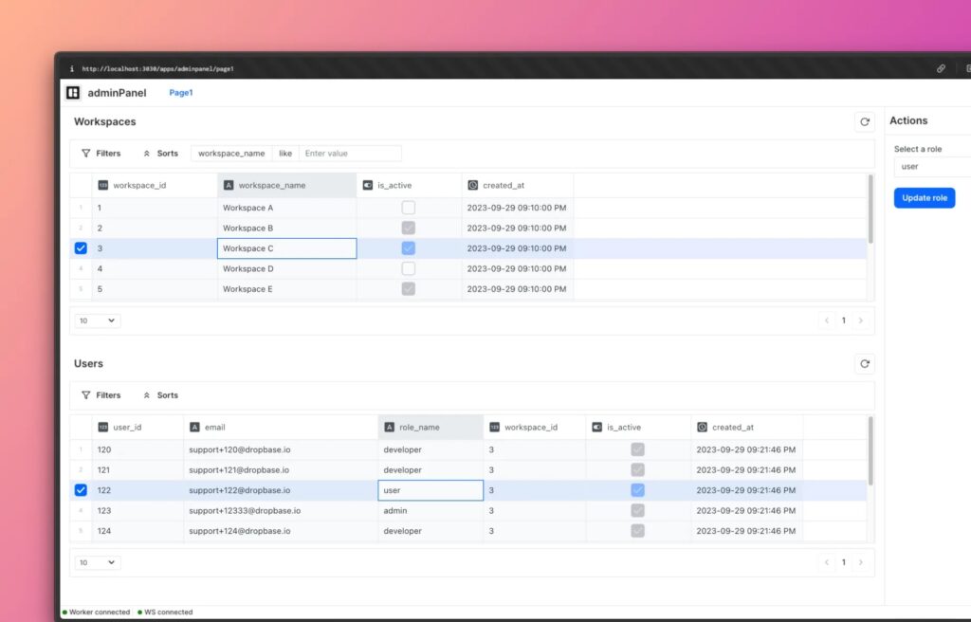Image resolution: width=971 pixels, height=622 pixels.
Task: Refresh the Users table
Action: point(864,363)
